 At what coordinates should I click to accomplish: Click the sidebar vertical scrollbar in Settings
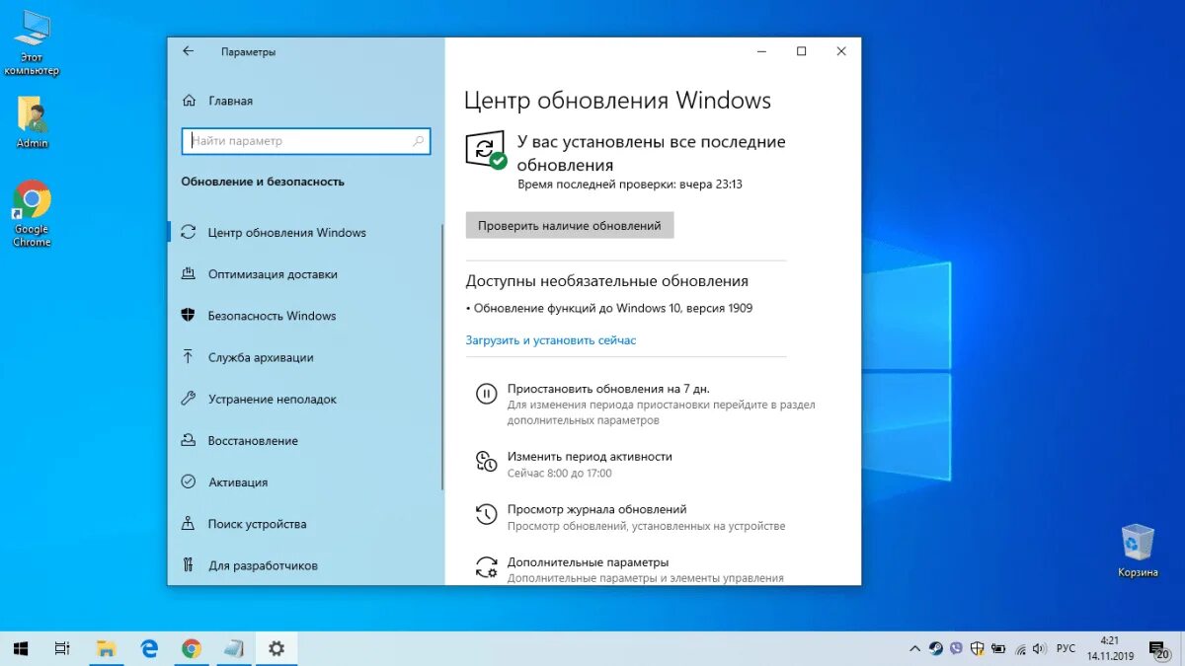tap(442, 355)
